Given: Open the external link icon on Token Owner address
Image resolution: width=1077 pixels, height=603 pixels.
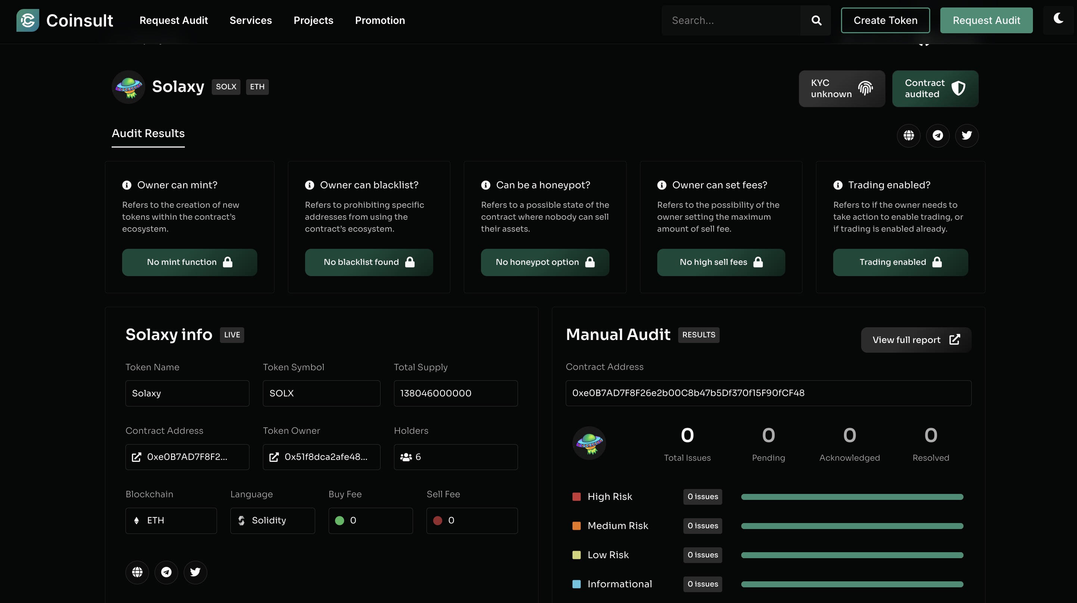Looking at the screenshot, I should [x=275, y=457].
